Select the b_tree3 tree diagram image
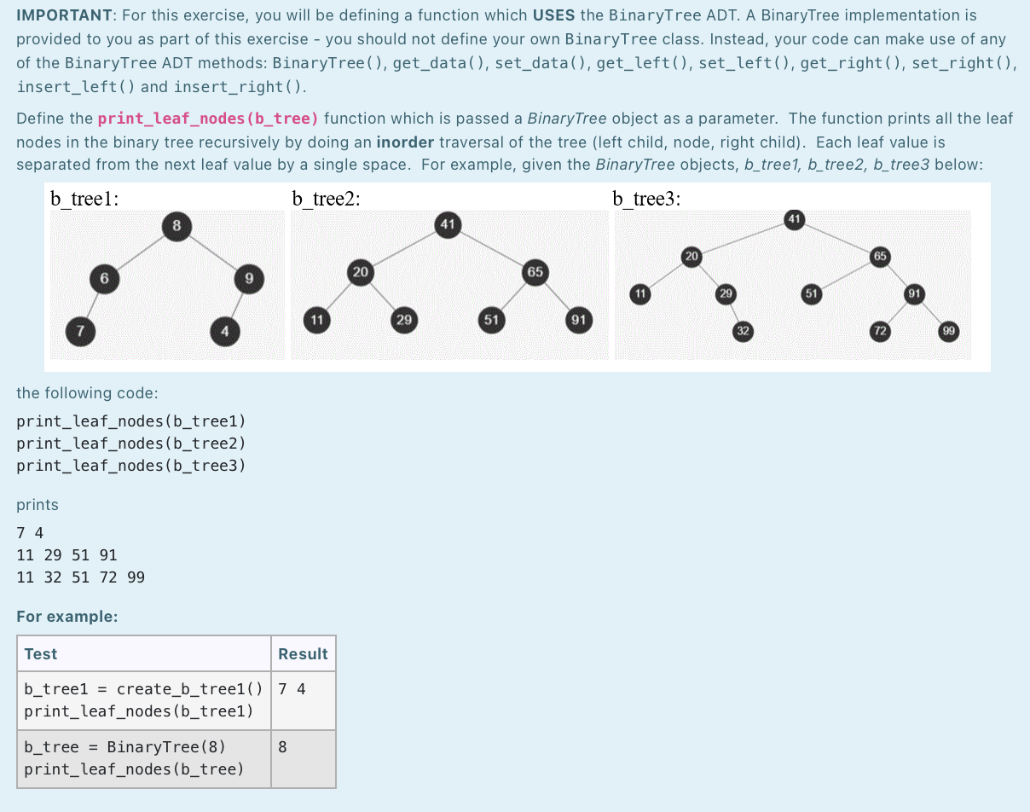1030x812 pixels. [793, 284]
